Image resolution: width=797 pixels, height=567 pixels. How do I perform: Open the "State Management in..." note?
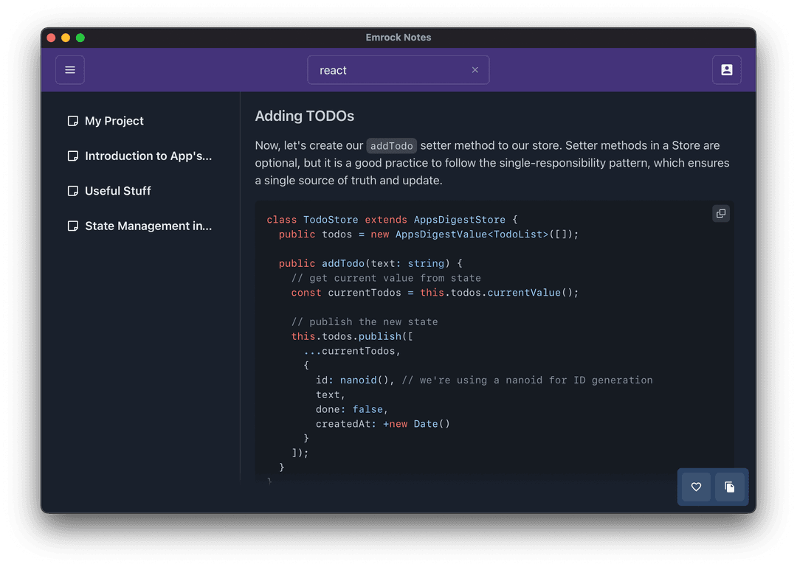148,226
